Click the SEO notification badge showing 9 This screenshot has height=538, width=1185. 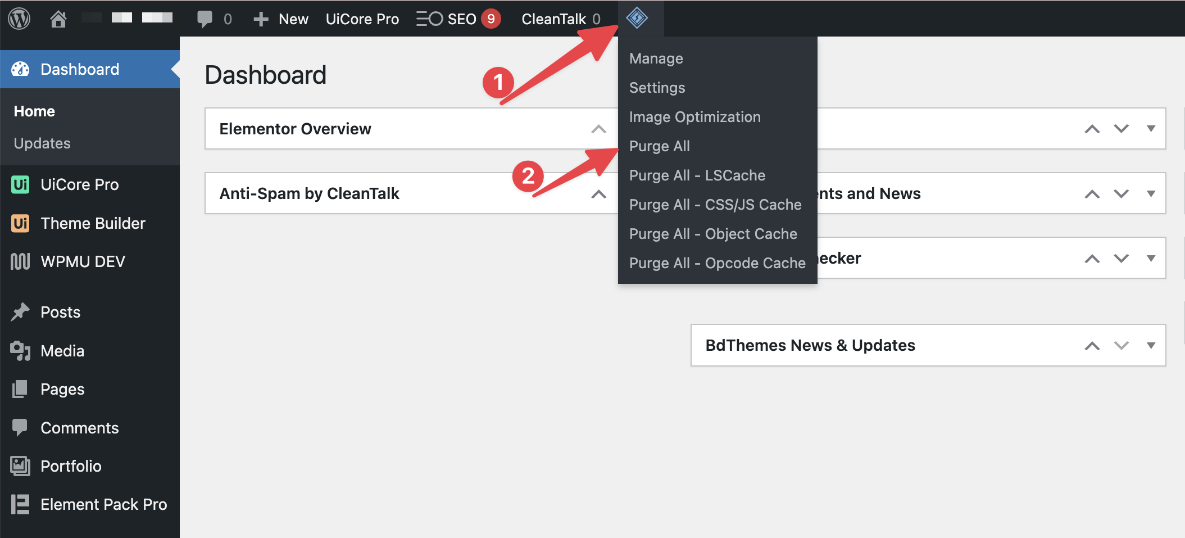coord(491,19)
